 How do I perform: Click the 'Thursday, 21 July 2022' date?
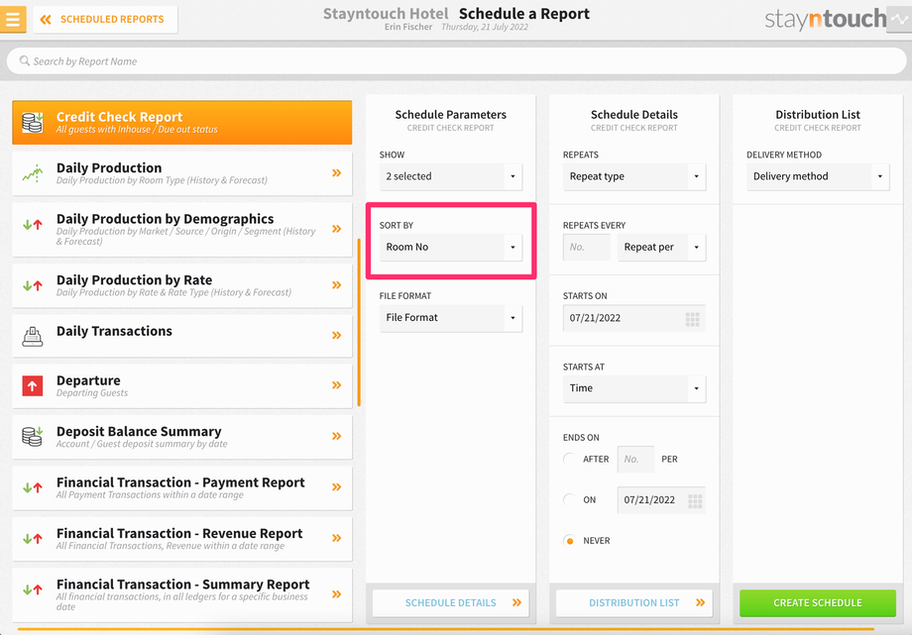(x=485, y=27)
